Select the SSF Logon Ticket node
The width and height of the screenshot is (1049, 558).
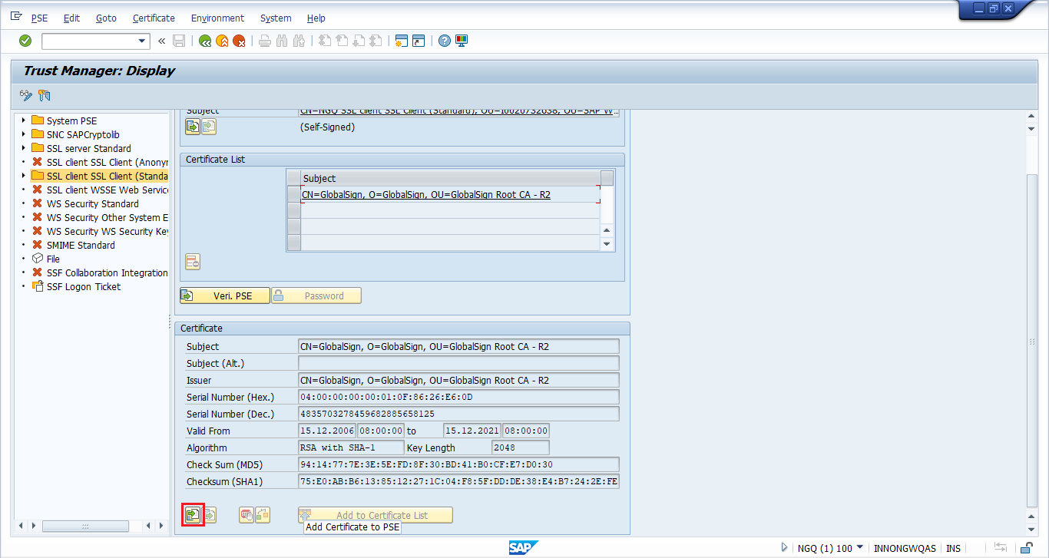(x=84, y=286)
